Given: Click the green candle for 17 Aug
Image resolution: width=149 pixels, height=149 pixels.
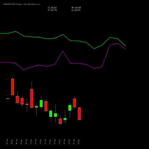Looking at the screenshot, I should 51,114.
